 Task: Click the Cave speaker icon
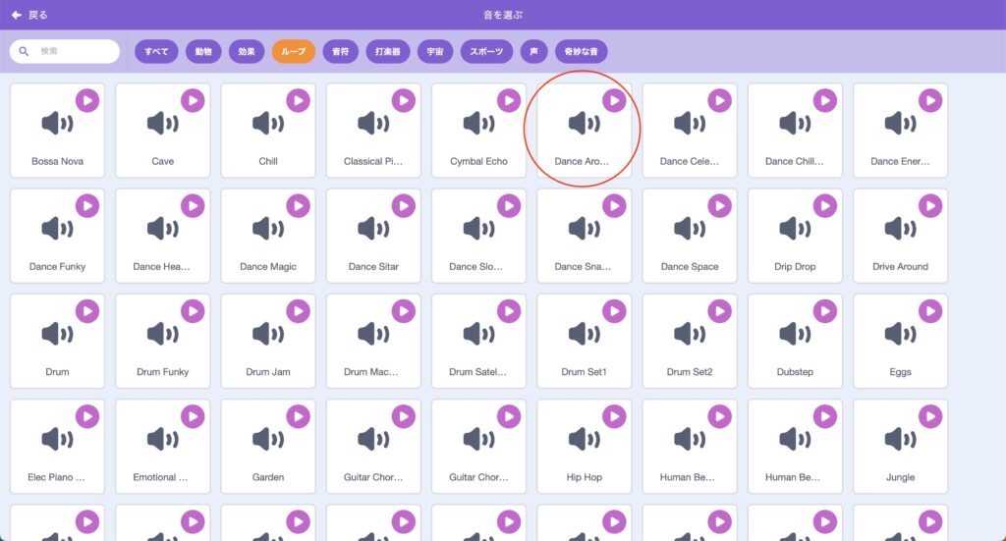[162, 123]
